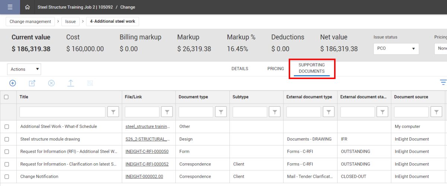Click filter icon for Document type column
Screen dimensions: 447x186
pyautogui.click(x=221, y=112)
